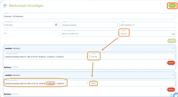Open the calendar picker for Wertstellung

pyautogui.click(x=56, y=25)
